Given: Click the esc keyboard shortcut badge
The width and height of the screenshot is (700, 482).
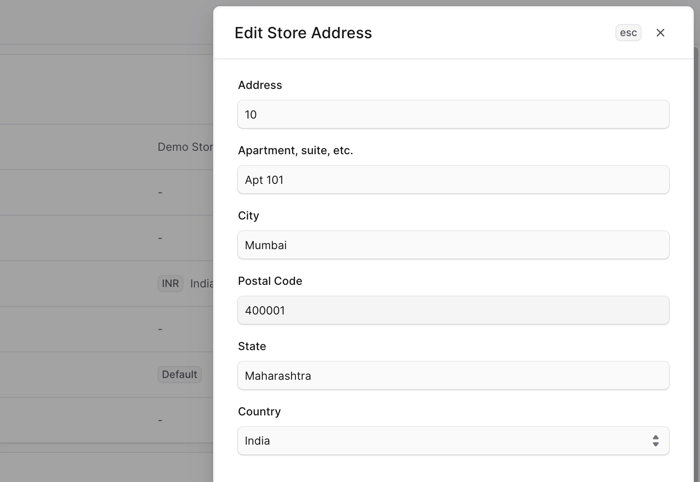Looking at the screenshot, I should [x=628, y=33].
